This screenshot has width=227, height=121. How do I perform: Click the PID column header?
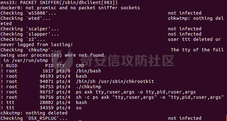[x=49, y=66]
